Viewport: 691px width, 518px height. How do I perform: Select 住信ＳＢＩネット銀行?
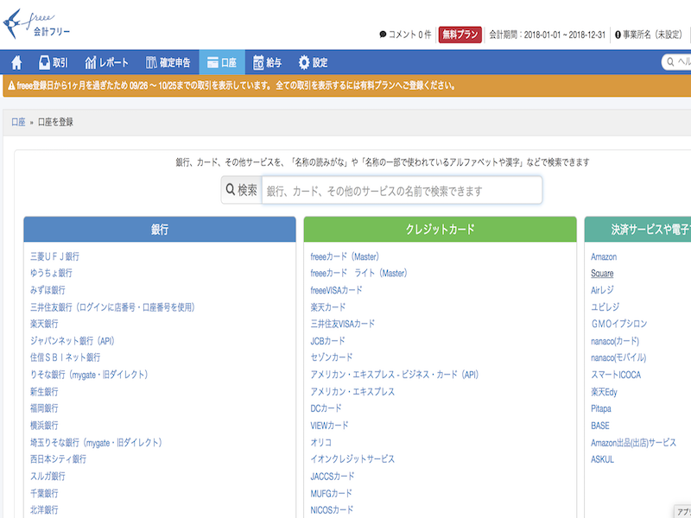click(x=66, y=357)
